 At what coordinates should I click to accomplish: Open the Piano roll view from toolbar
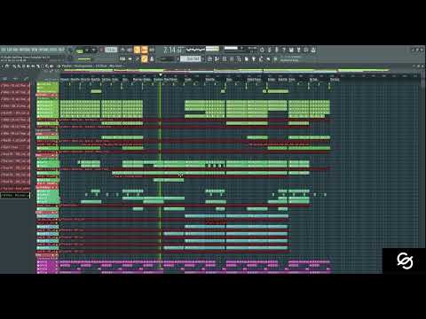[217, 59]
